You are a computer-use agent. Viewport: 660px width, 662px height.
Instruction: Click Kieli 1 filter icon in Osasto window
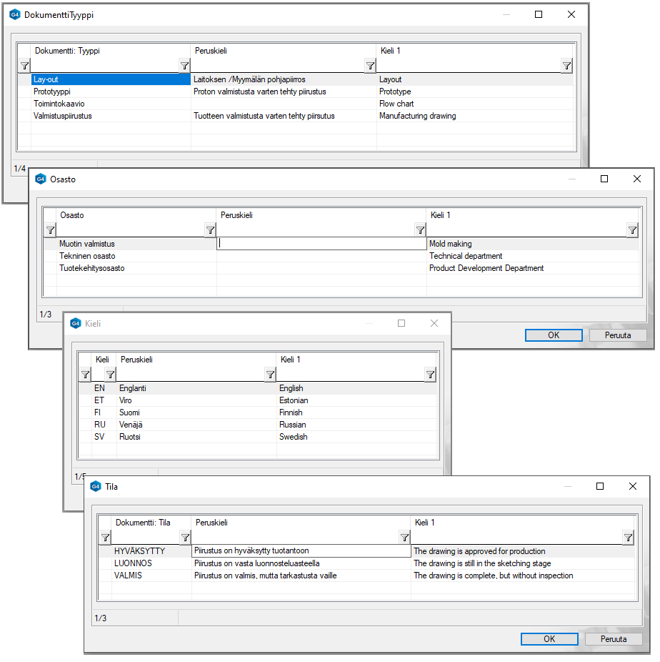pos(632,230)
